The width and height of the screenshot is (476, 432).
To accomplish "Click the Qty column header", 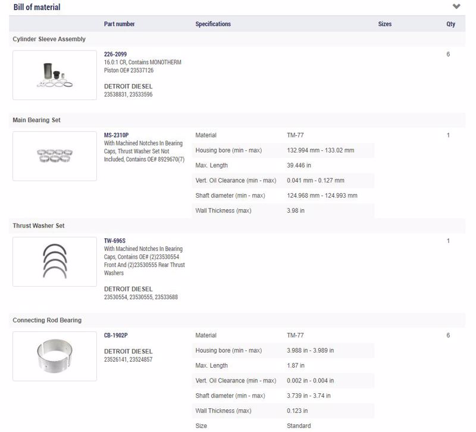I will tap(450, 24).
